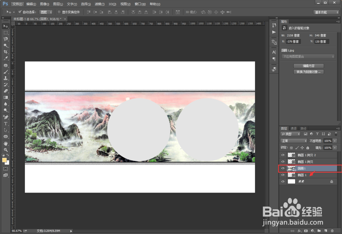Image resolution: width=342 pixels, height=234 pixels.
Task: Change screen mode icon in toolbox
Action: click(6, 175)
